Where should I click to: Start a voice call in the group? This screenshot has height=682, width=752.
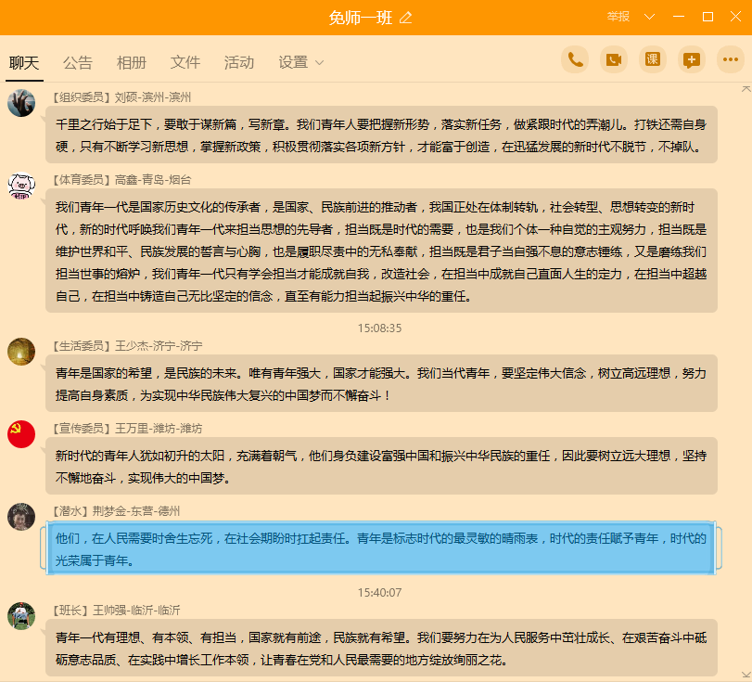coord(575,59)
